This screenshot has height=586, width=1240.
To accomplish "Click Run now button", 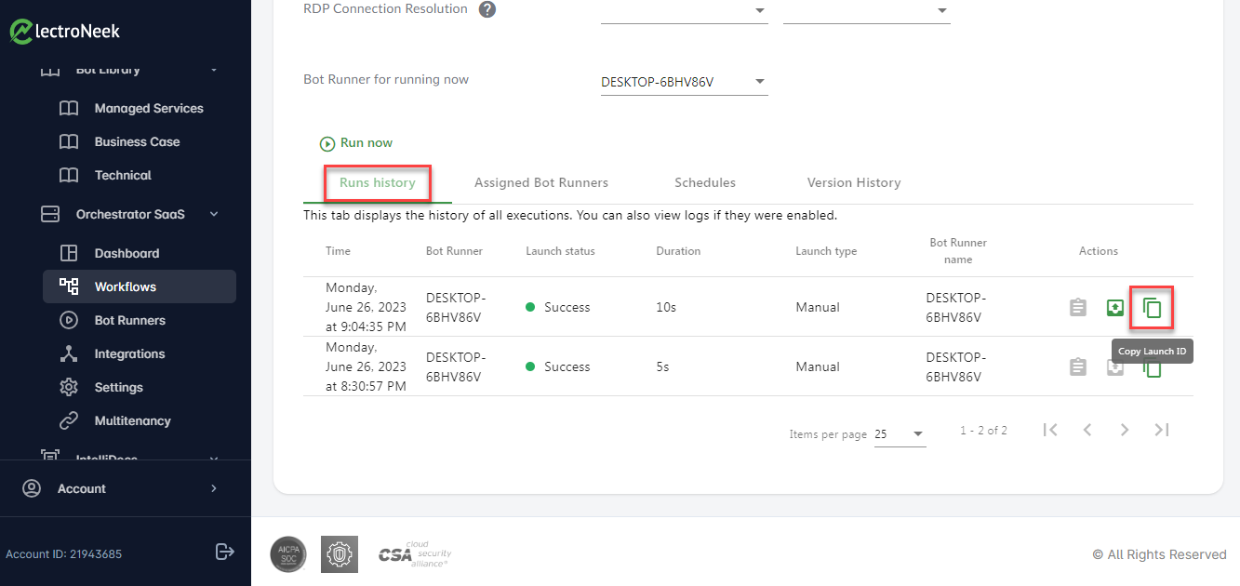I will pos(357,143).
